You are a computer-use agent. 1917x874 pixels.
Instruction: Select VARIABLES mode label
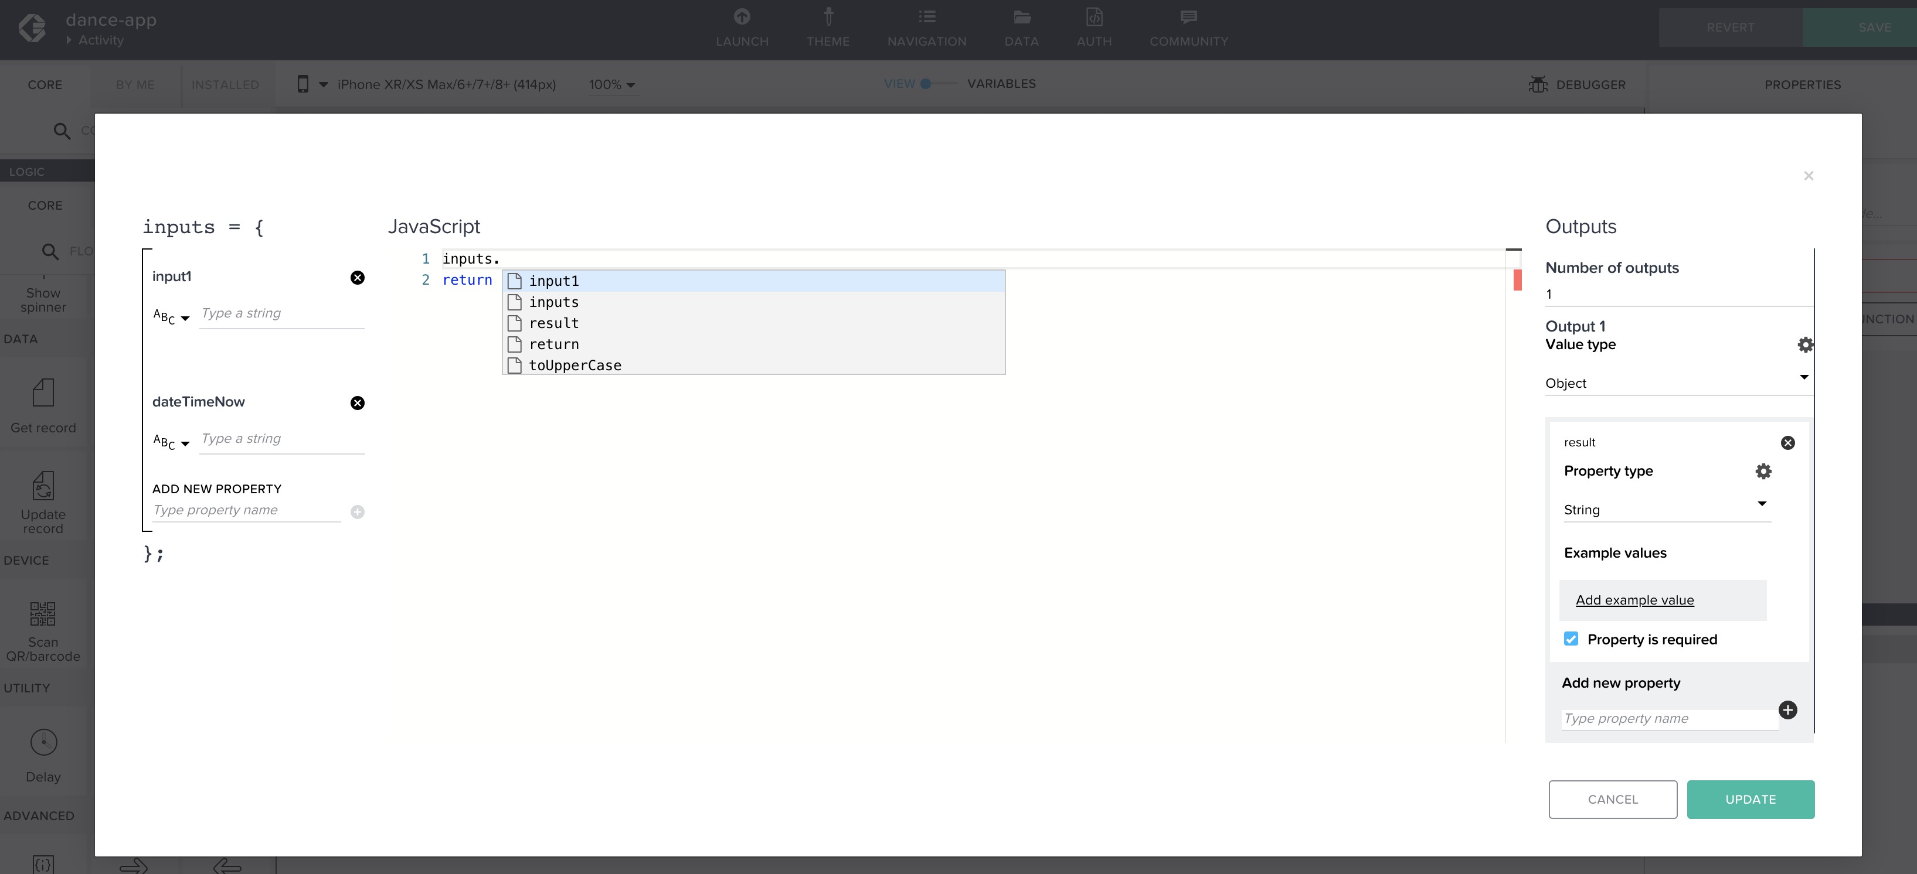(x=1001, y=84)
